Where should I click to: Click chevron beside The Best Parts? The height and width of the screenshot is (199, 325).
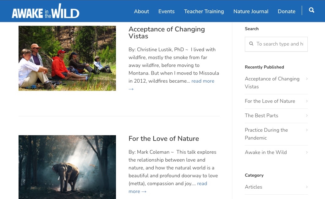coord(307,115)
